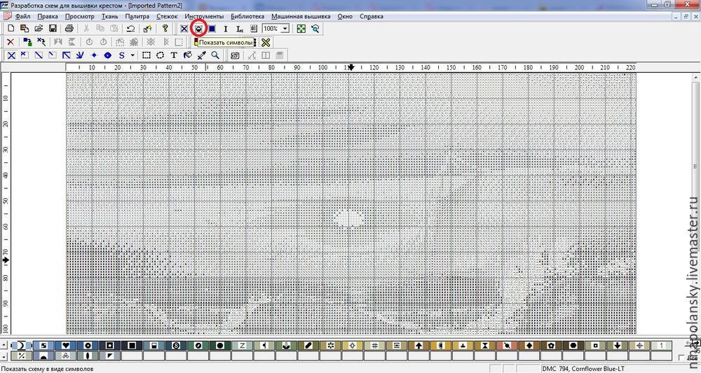Click the yellow crossed needles button

(x=266, y=43)
